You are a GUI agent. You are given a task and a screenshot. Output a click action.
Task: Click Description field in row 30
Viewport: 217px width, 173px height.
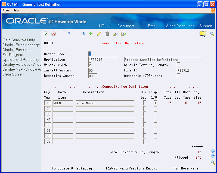pos(105,114)
